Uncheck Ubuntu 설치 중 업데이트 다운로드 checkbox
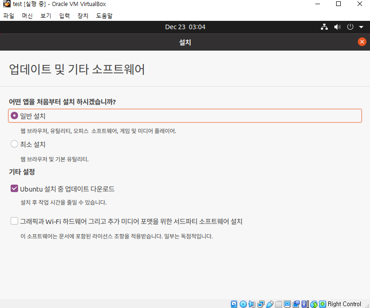 coord(14,189)
